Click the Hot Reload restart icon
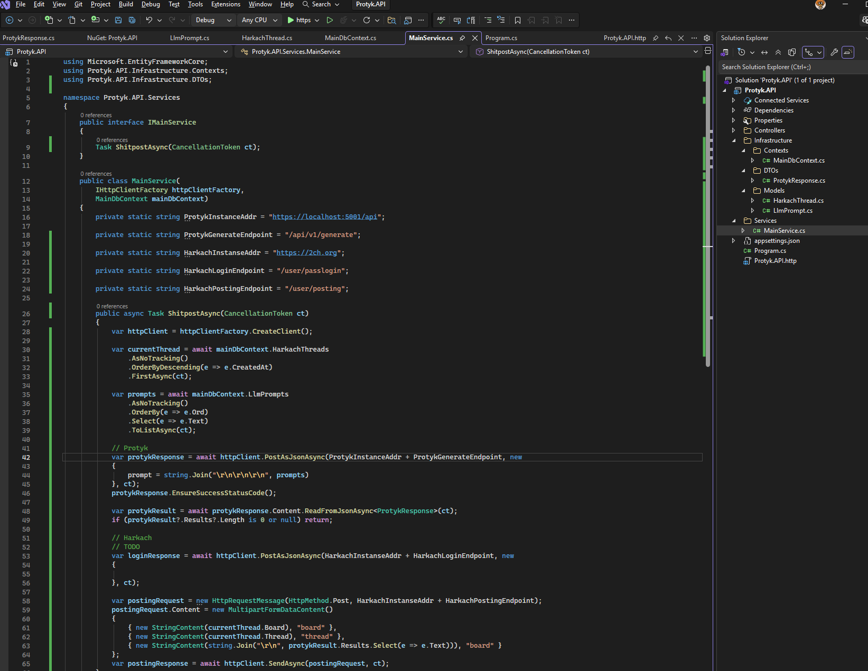This screenshot has height=671, width=868. click(x=366, y=20)
